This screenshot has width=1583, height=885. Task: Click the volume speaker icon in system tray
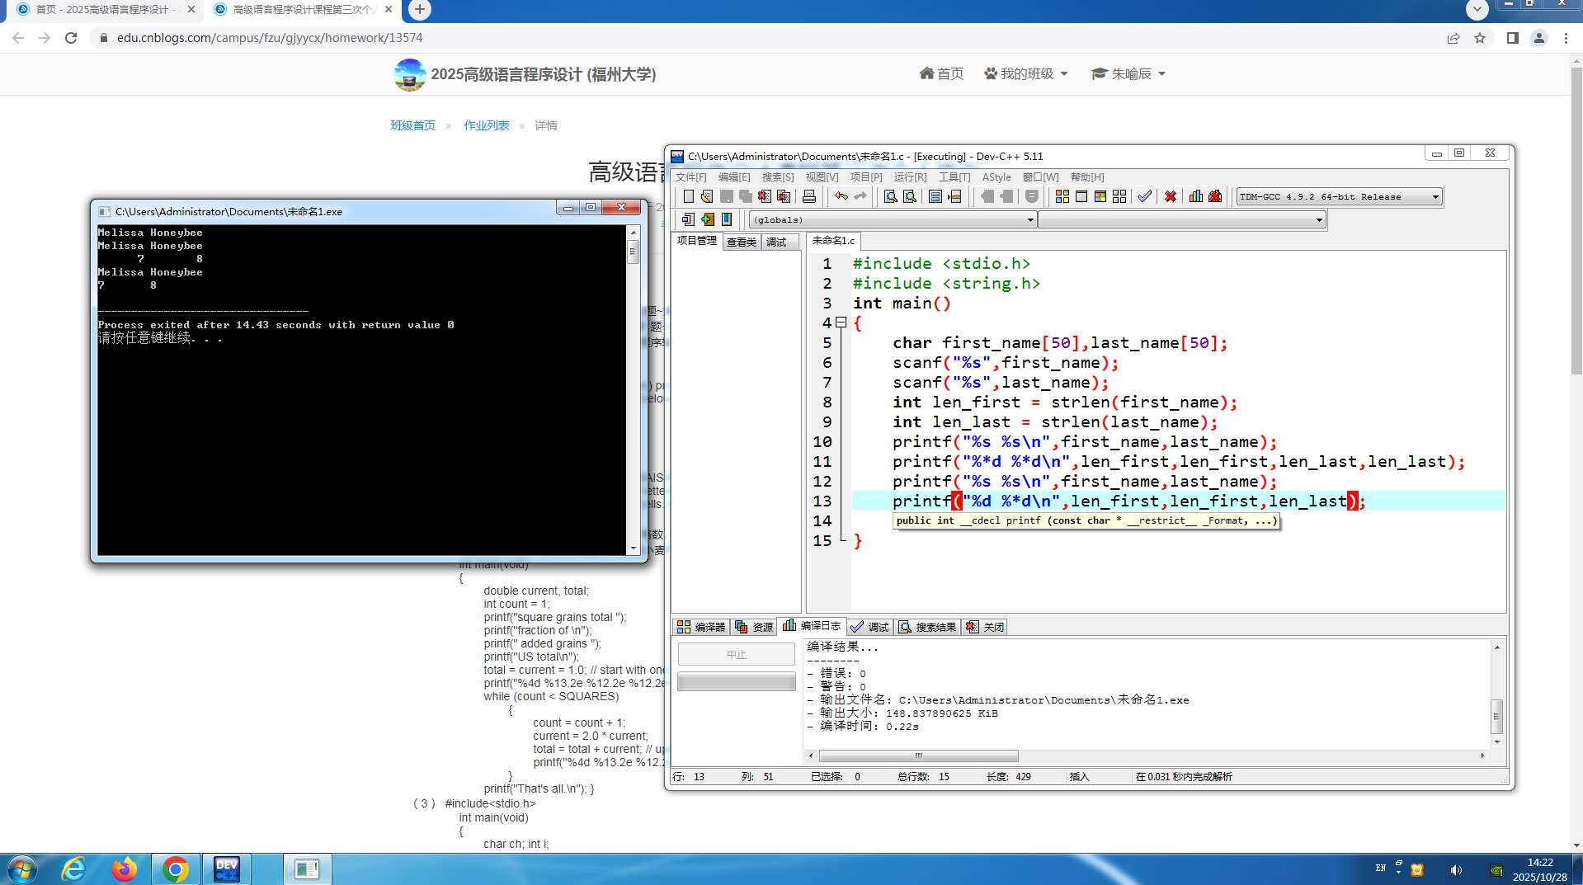(x=1456, y=869)
